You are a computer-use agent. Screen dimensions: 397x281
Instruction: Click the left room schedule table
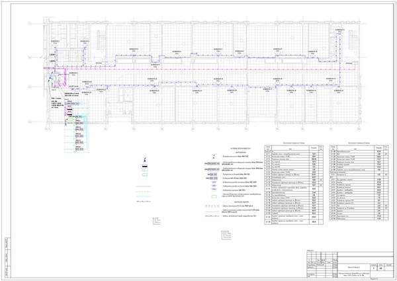294,184
